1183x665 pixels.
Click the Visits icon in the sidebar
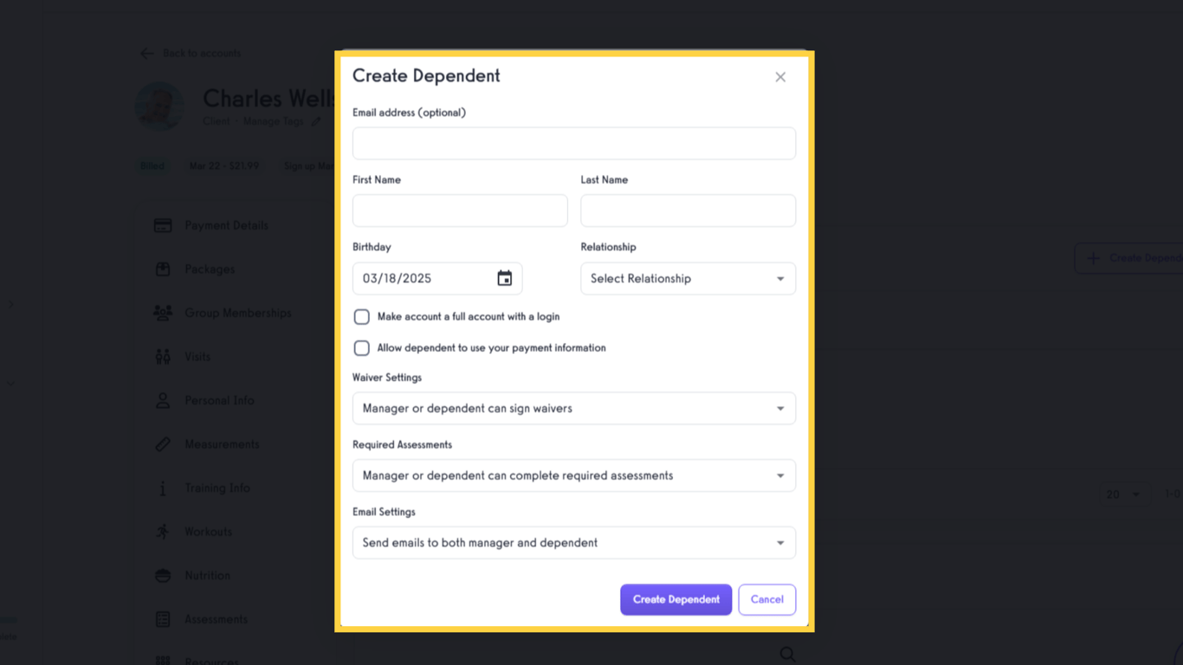tap(162, 356)
